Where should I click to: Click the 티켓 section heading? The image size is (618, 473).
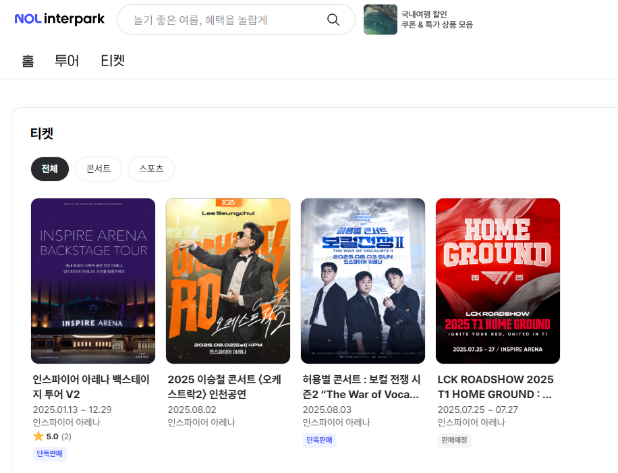(x=42, y=133)
